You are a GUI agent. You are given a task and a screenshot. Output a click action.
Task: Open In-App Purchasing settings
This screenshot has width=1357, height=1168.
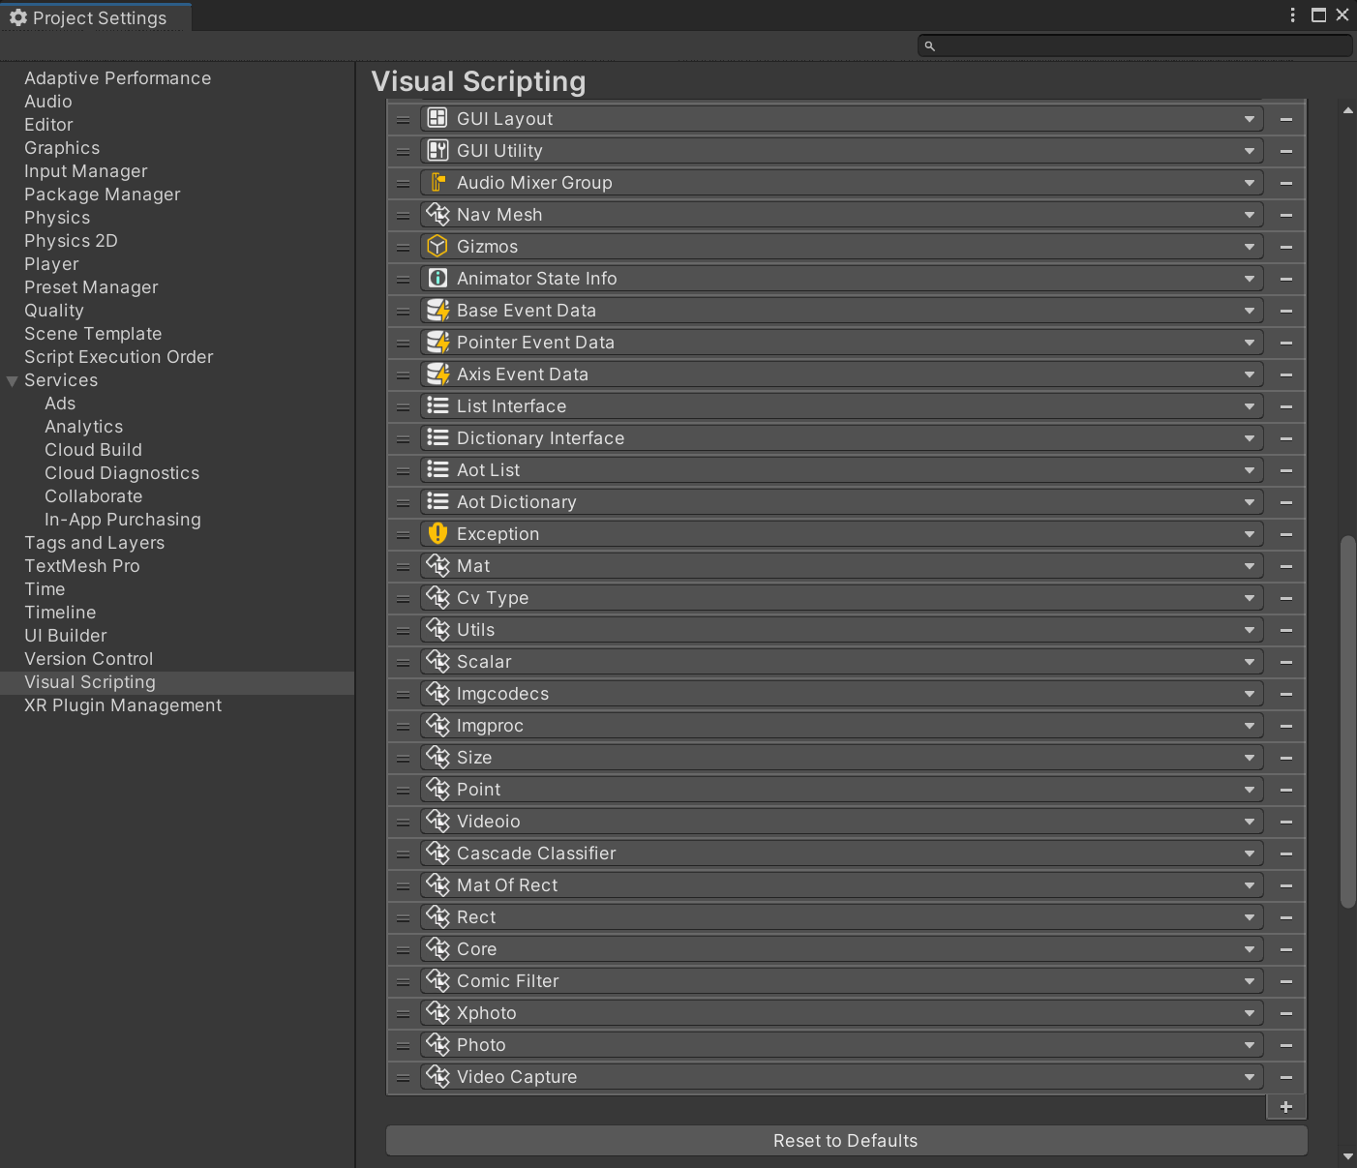(123, 520)
